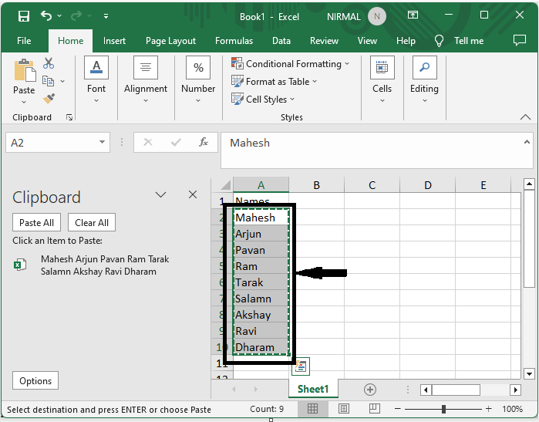539x422 pixels.
Task: Select column C header
Action: 372,185
